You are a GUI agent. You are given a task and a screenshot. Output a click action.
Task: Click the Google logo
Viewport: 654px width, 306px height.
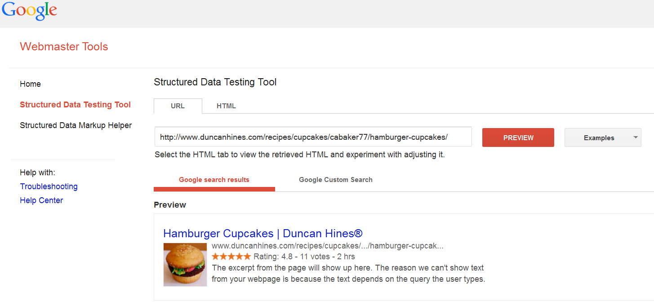(30, 11)
